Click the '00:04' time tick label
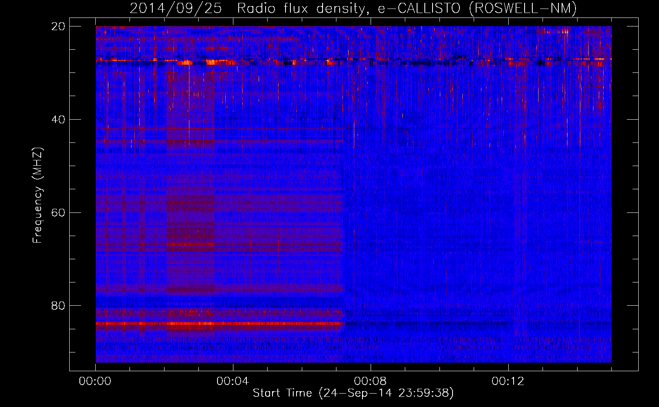This screenshot has height=407, width=659. coord(233,381)
